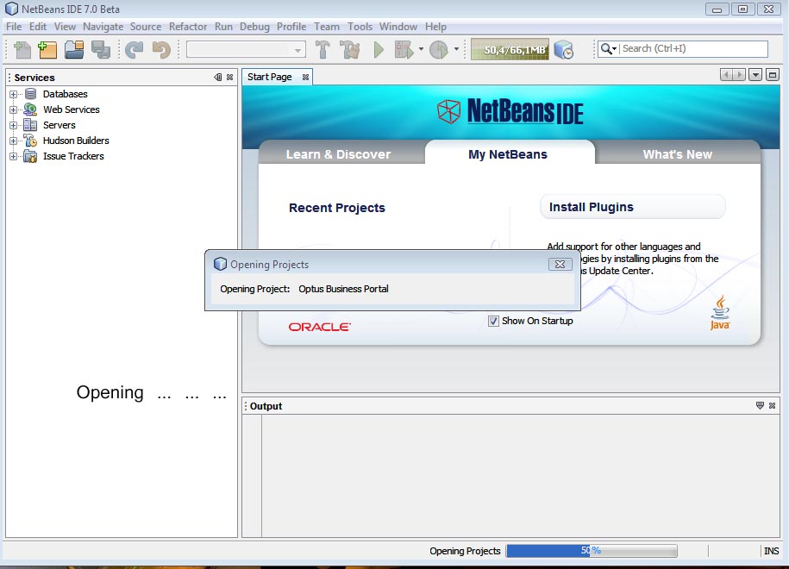Open the File menu

[14, 27]
